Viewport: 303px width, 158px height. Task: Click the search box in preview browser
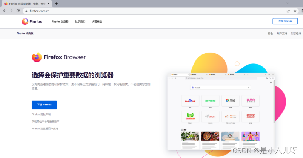click(x=220, y=87)
